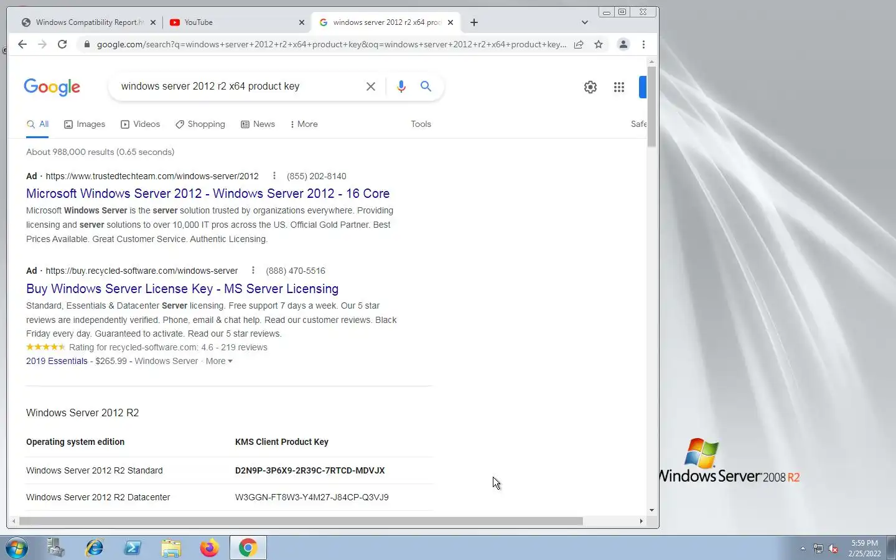Viewport: 896px width, 560px height.
Task: Click the page's vertical scrollbar thumb
Action: point(651,106)
